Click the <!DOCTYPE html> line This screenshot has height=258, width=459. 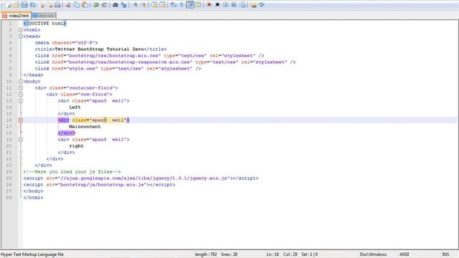[x=44, y=24]
